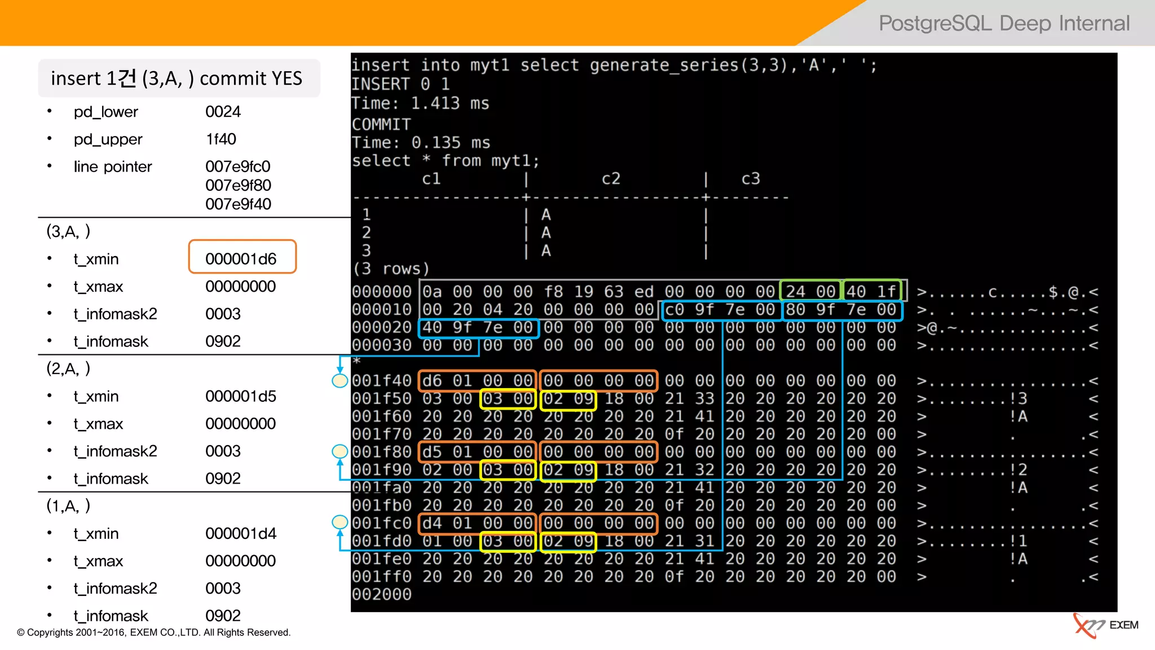
Task: Select bytes 'd6 01 00 00' in the 001f40 row
Action: (x=478, y=381)
